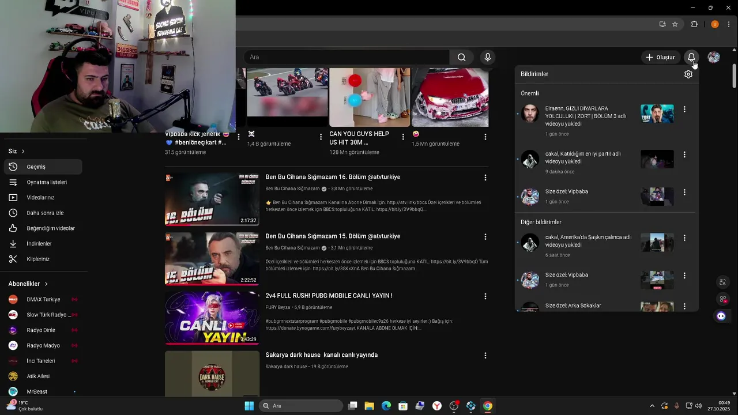The height and width of the screenshot is (415, 738).
Task: Open options menu for 15. Bölüm video
Action: coord(485,237)
